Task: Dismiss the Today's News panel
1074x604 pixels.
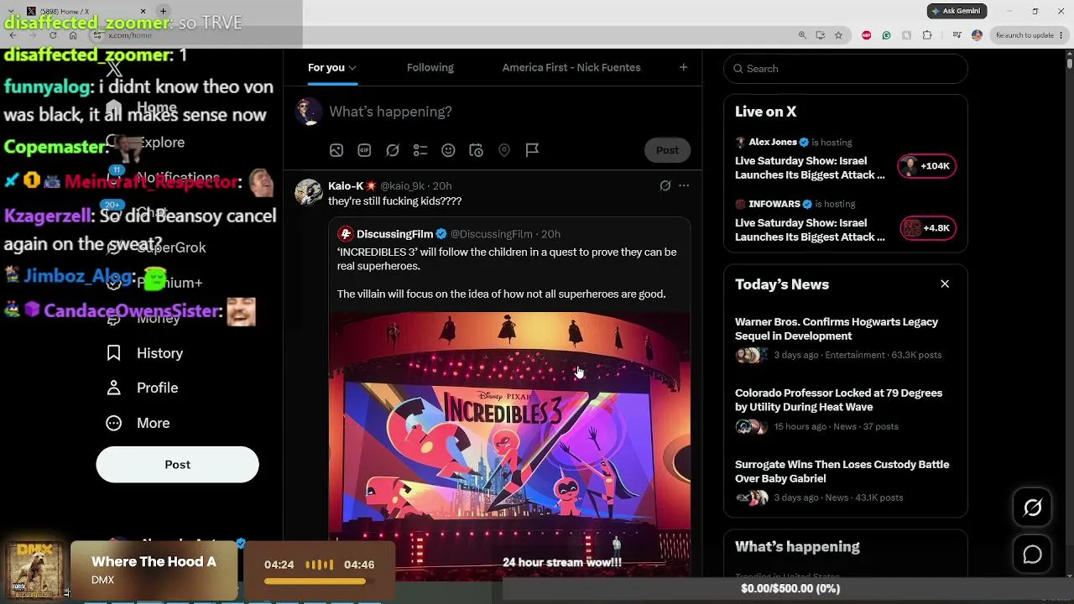Action: point(945,284)
